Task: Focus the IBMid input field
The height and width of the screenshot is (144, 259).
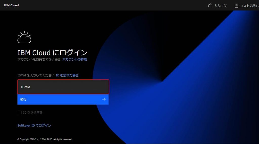Action: click(63, 87)
